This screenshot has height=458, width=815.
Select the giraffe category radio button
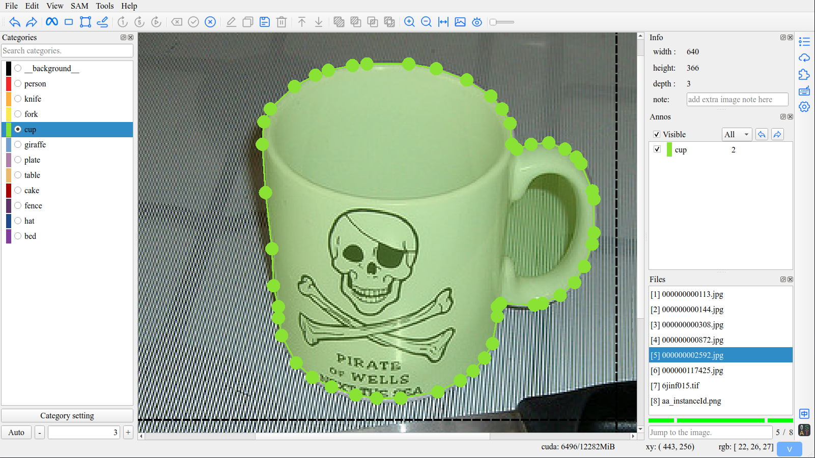coord(18,144)
